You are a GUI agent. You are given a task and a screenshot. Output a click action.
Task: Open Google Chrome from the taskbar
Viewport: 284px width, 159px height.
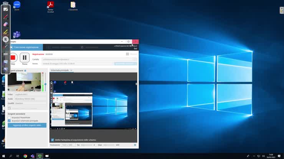[25, 156]
